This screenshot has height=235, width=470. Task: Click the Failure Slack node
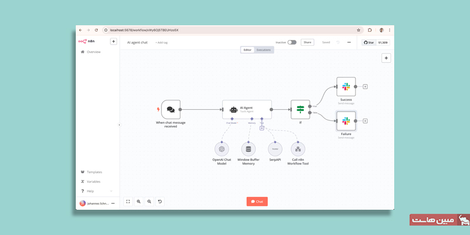(x=346, y=120)
